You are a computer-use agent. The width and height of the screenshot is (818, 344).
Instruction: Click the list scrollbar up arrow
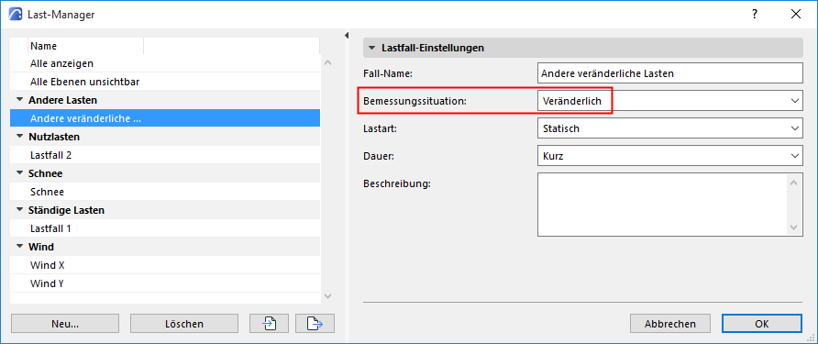(x=327, y=62)
